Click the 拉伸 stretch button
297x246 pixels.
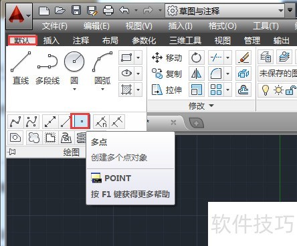pos(167,90)
